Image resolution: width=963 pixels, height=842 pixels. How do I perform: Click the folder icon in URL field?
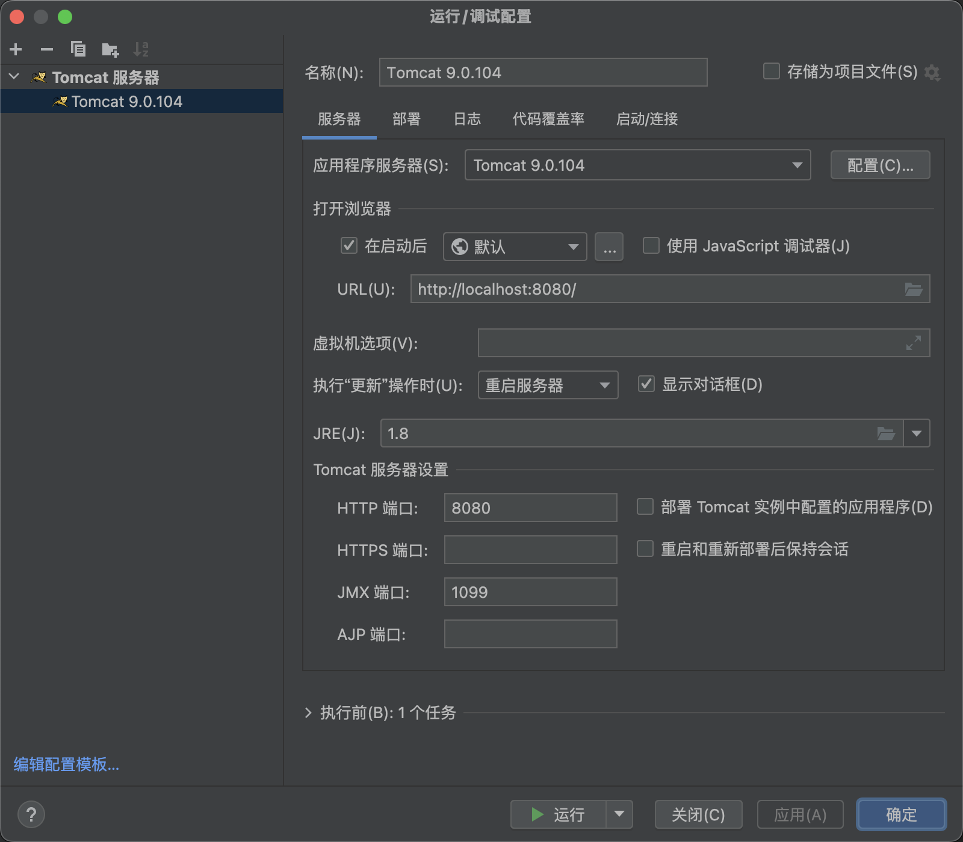[914, 289]
